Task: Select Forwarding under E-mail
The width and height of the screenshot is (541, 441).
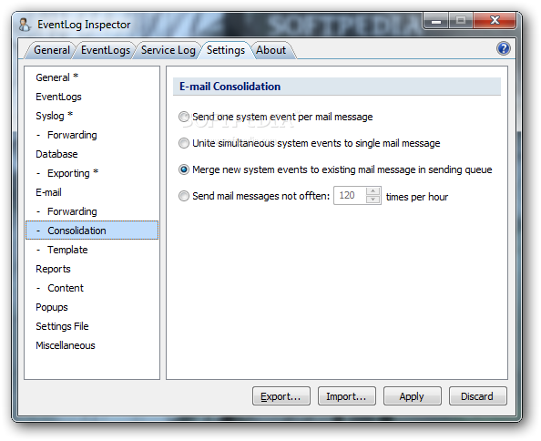Action: (x=92, y=211)
